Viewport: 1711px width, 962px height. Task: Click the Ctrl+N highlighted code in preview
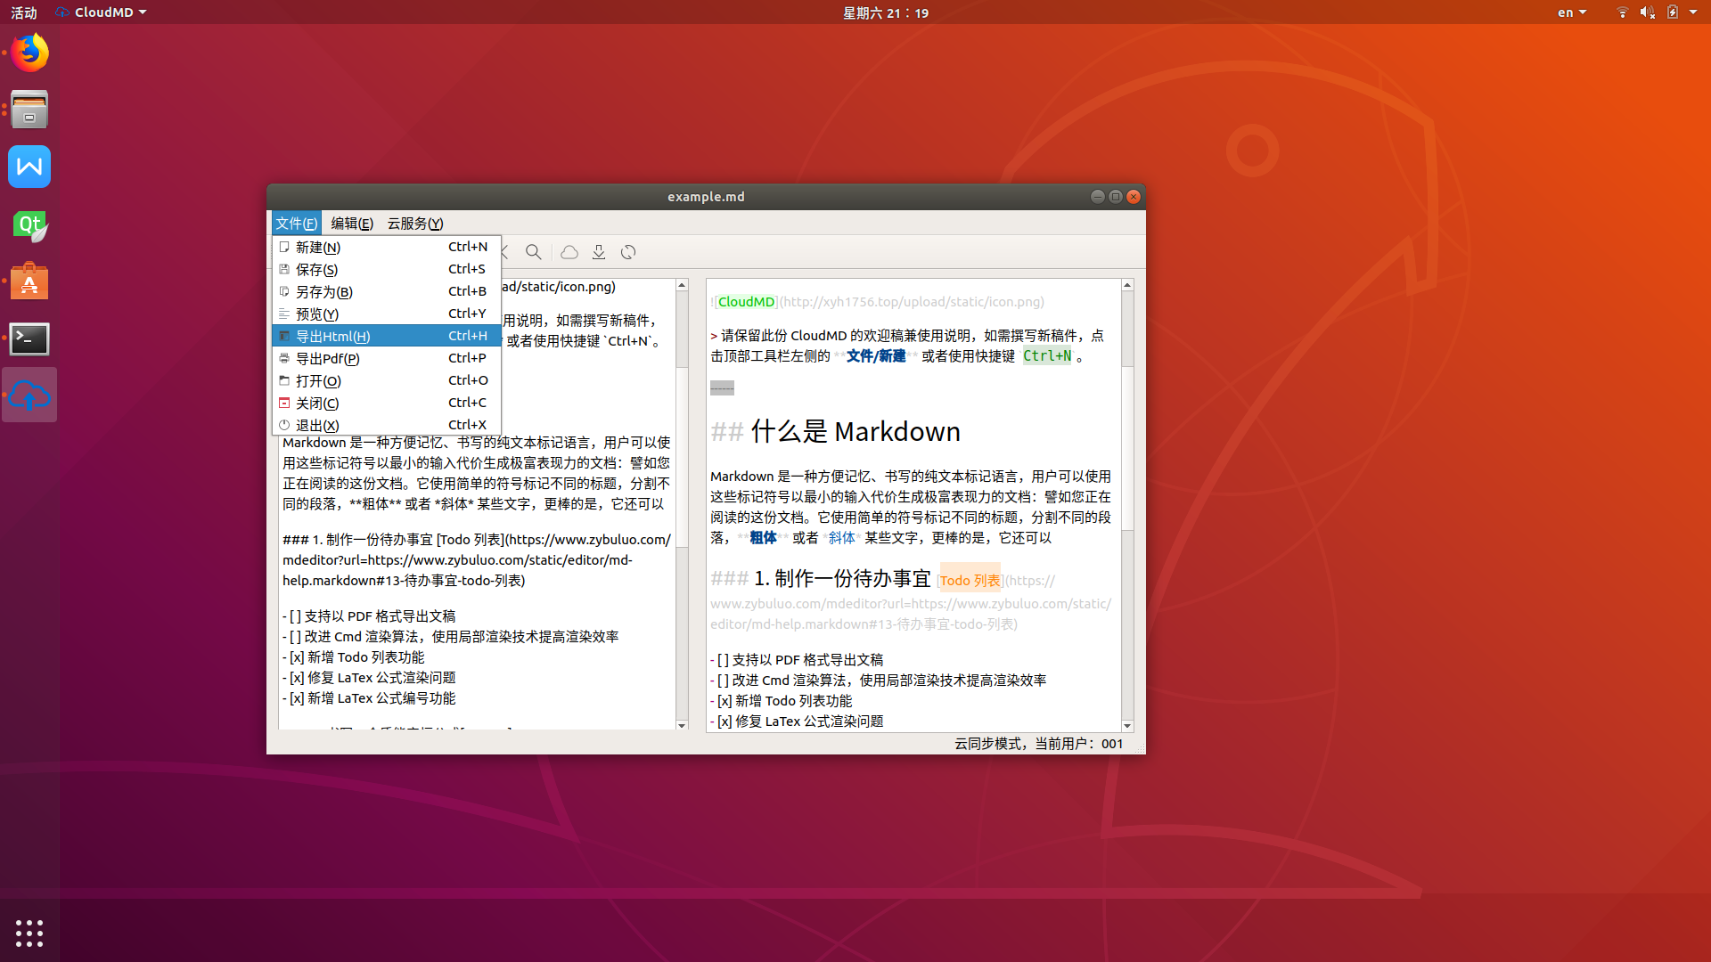pyautogui.click(x=1047, y=356)
